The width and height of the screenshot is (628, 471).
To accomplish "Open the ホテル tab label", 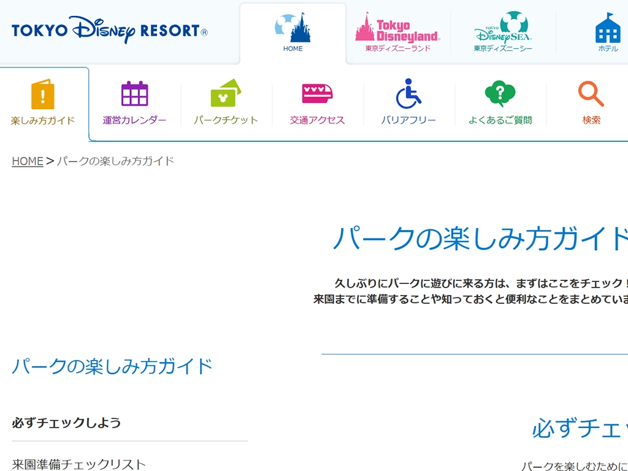I will tap(608, 48).
